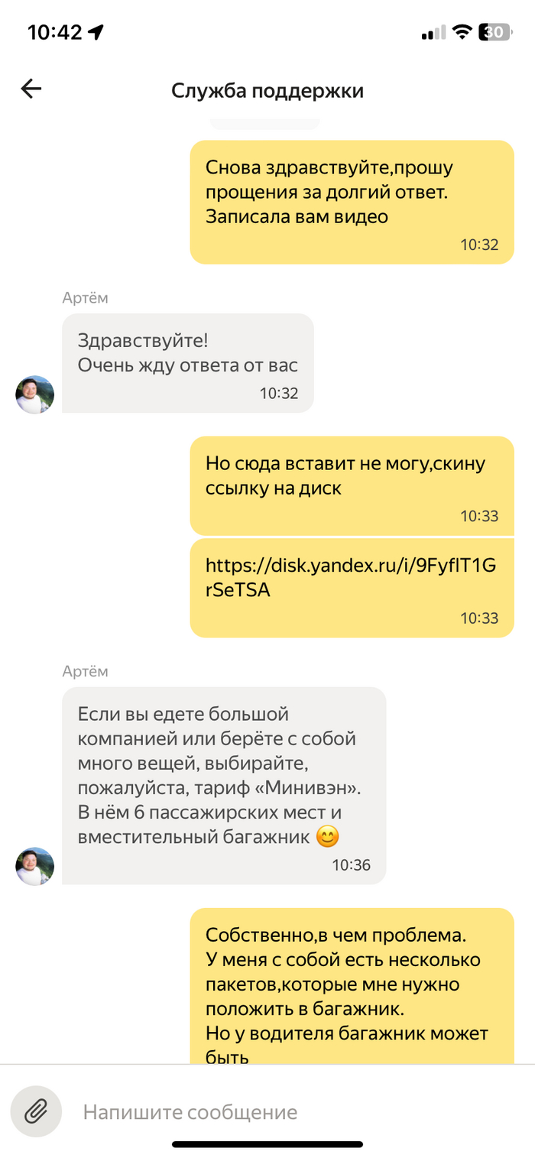Focus the 'Напишите сообщение' input field
Screen dimensions: 535x1158
(298, 1112)
